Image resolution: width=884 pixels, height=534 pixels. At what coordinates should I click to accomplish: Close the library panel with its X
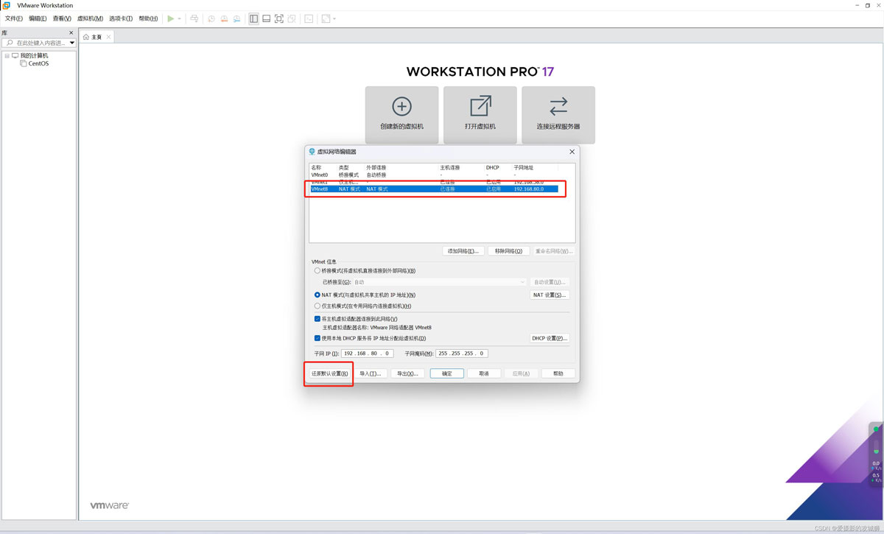(x=71, y=32)
